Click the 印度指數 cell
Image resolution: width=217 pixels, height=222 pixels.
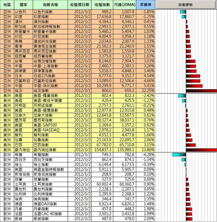[50, 17]
